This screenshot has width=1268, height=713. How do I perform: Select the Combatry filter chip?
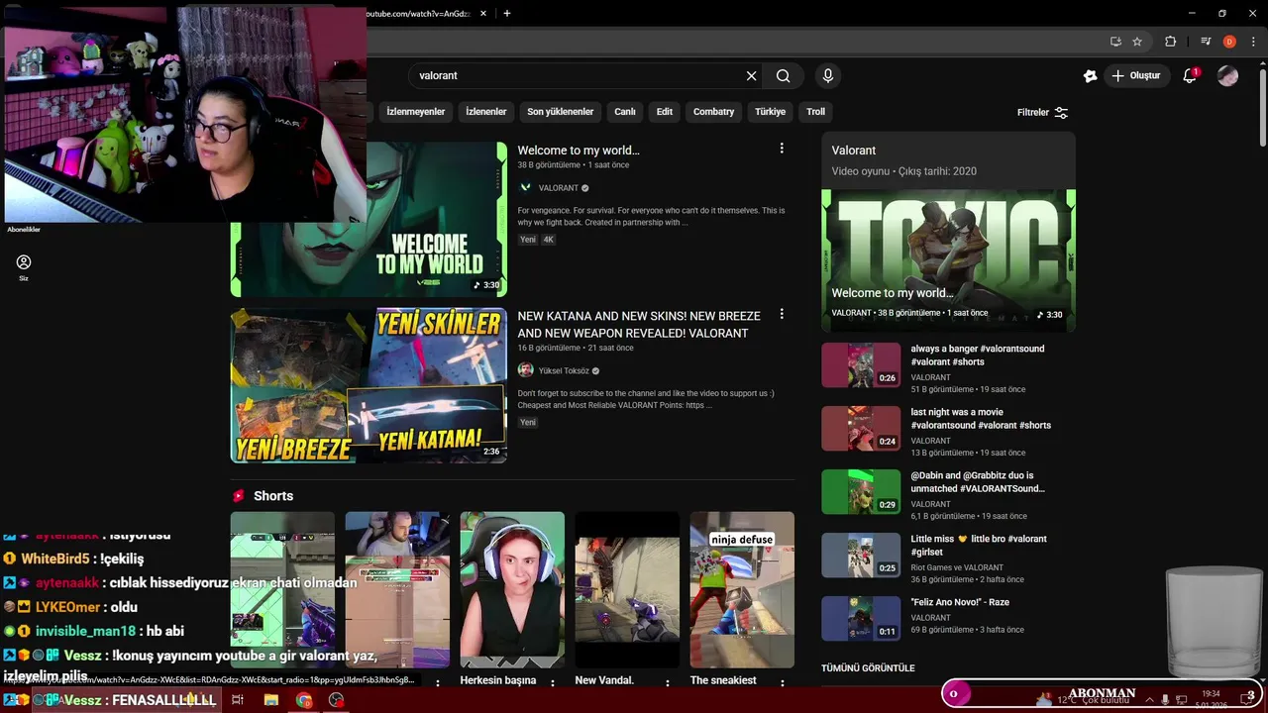[713, 112]
